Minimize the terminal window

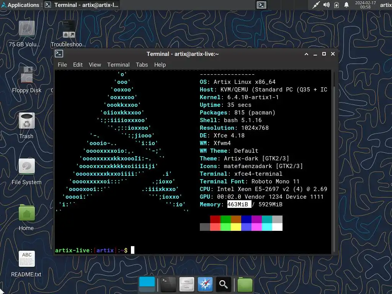click(315, 54)
